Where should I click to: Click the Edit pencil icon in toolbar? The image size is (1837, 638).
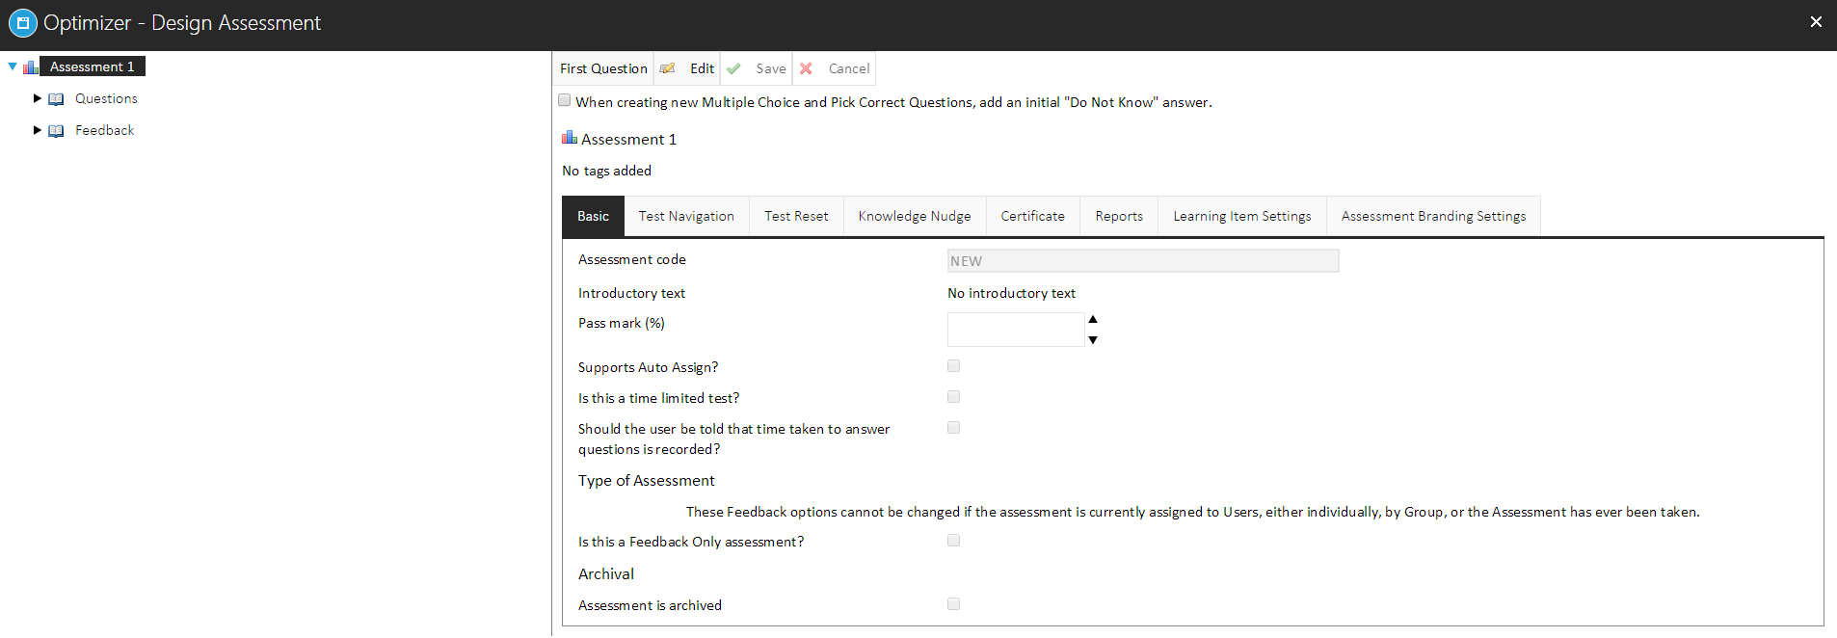[667, 68]
